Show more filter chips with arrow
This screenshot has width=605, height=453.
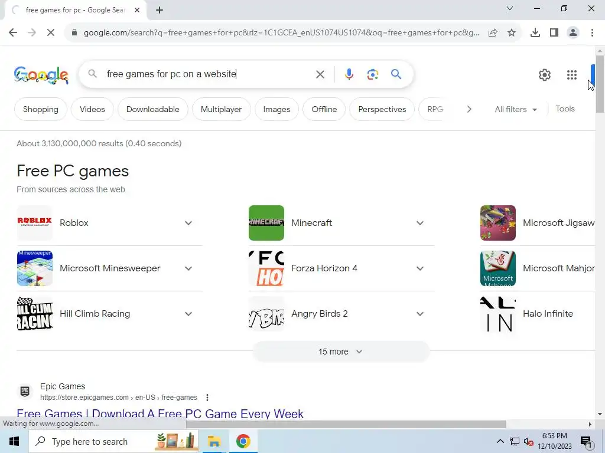[469, 109]
